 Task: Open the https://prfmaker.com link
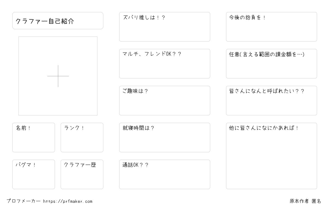[68, 201]
